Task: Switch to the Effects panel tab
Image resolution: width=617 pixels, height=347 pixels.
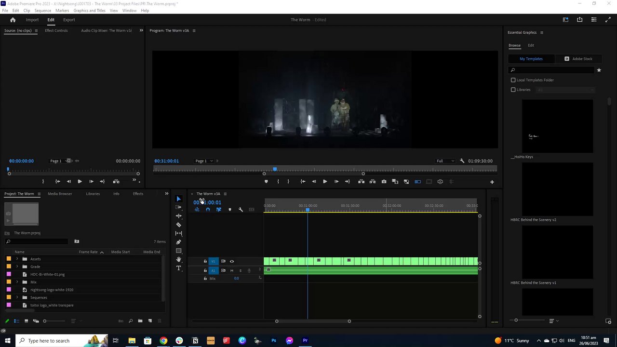Action: [138, 194]
